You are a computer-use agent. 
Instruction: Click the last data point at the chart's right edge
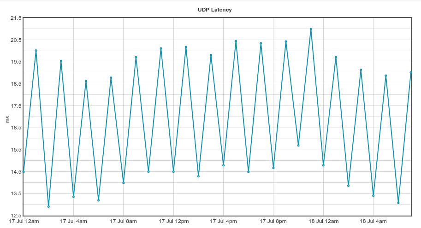411,72
